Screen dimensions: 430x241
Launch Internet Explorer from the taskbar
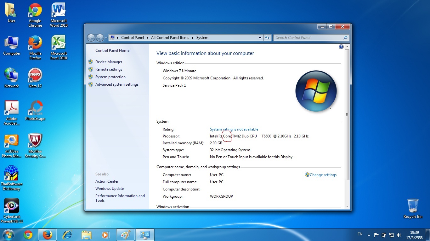click(x=67, y=235)
